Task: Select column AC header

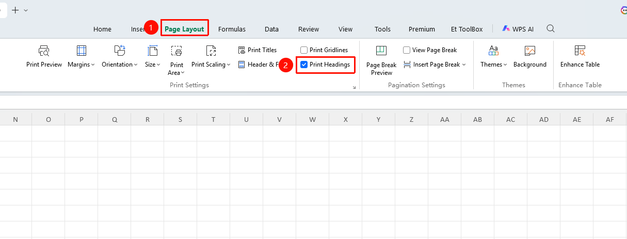Action: tap(511, 119)
